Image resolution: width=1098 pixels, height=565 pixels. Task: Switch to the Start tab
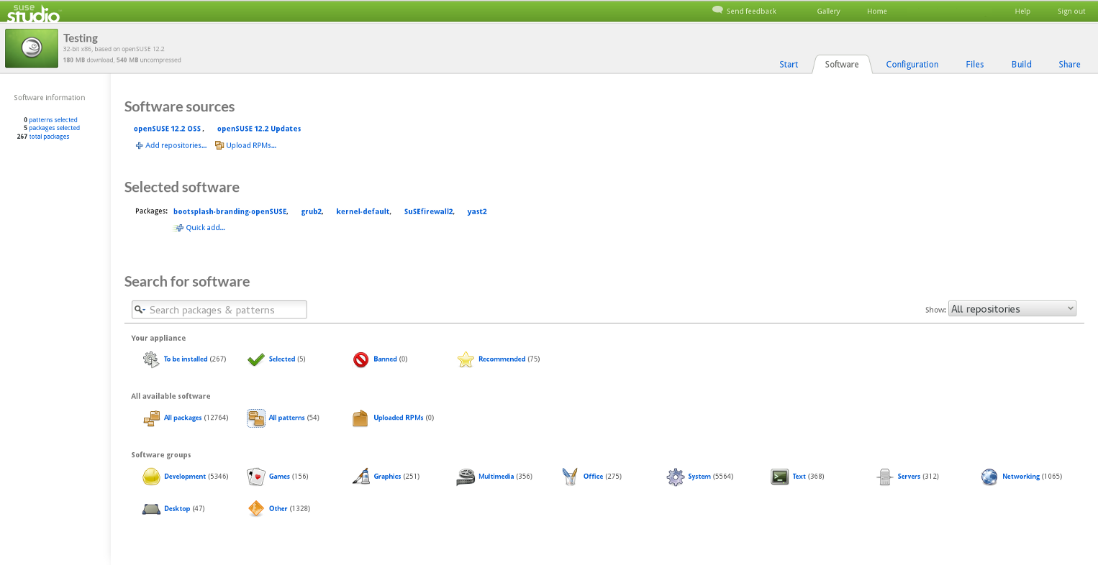click(x=789, y=65)
